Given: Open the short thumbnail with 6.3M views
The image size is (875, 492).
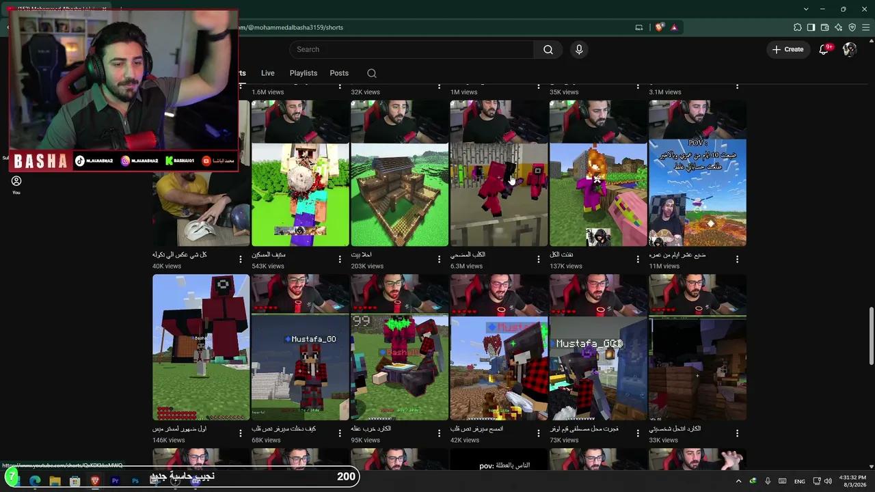Looking at the screenshot, I should [x=499, y=174].
